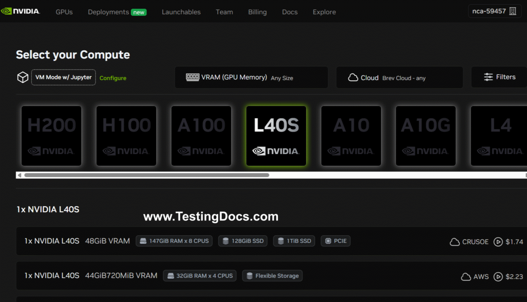
Task: Click the cloud icon beside AWS
Action: coord(466,276)
